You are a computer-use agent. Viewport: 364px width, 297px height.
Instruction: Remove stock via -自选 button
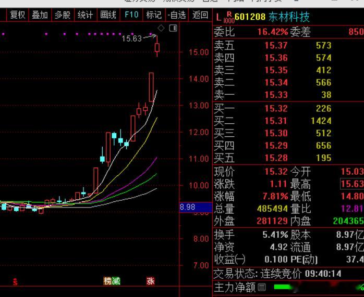tap(177, 15)
